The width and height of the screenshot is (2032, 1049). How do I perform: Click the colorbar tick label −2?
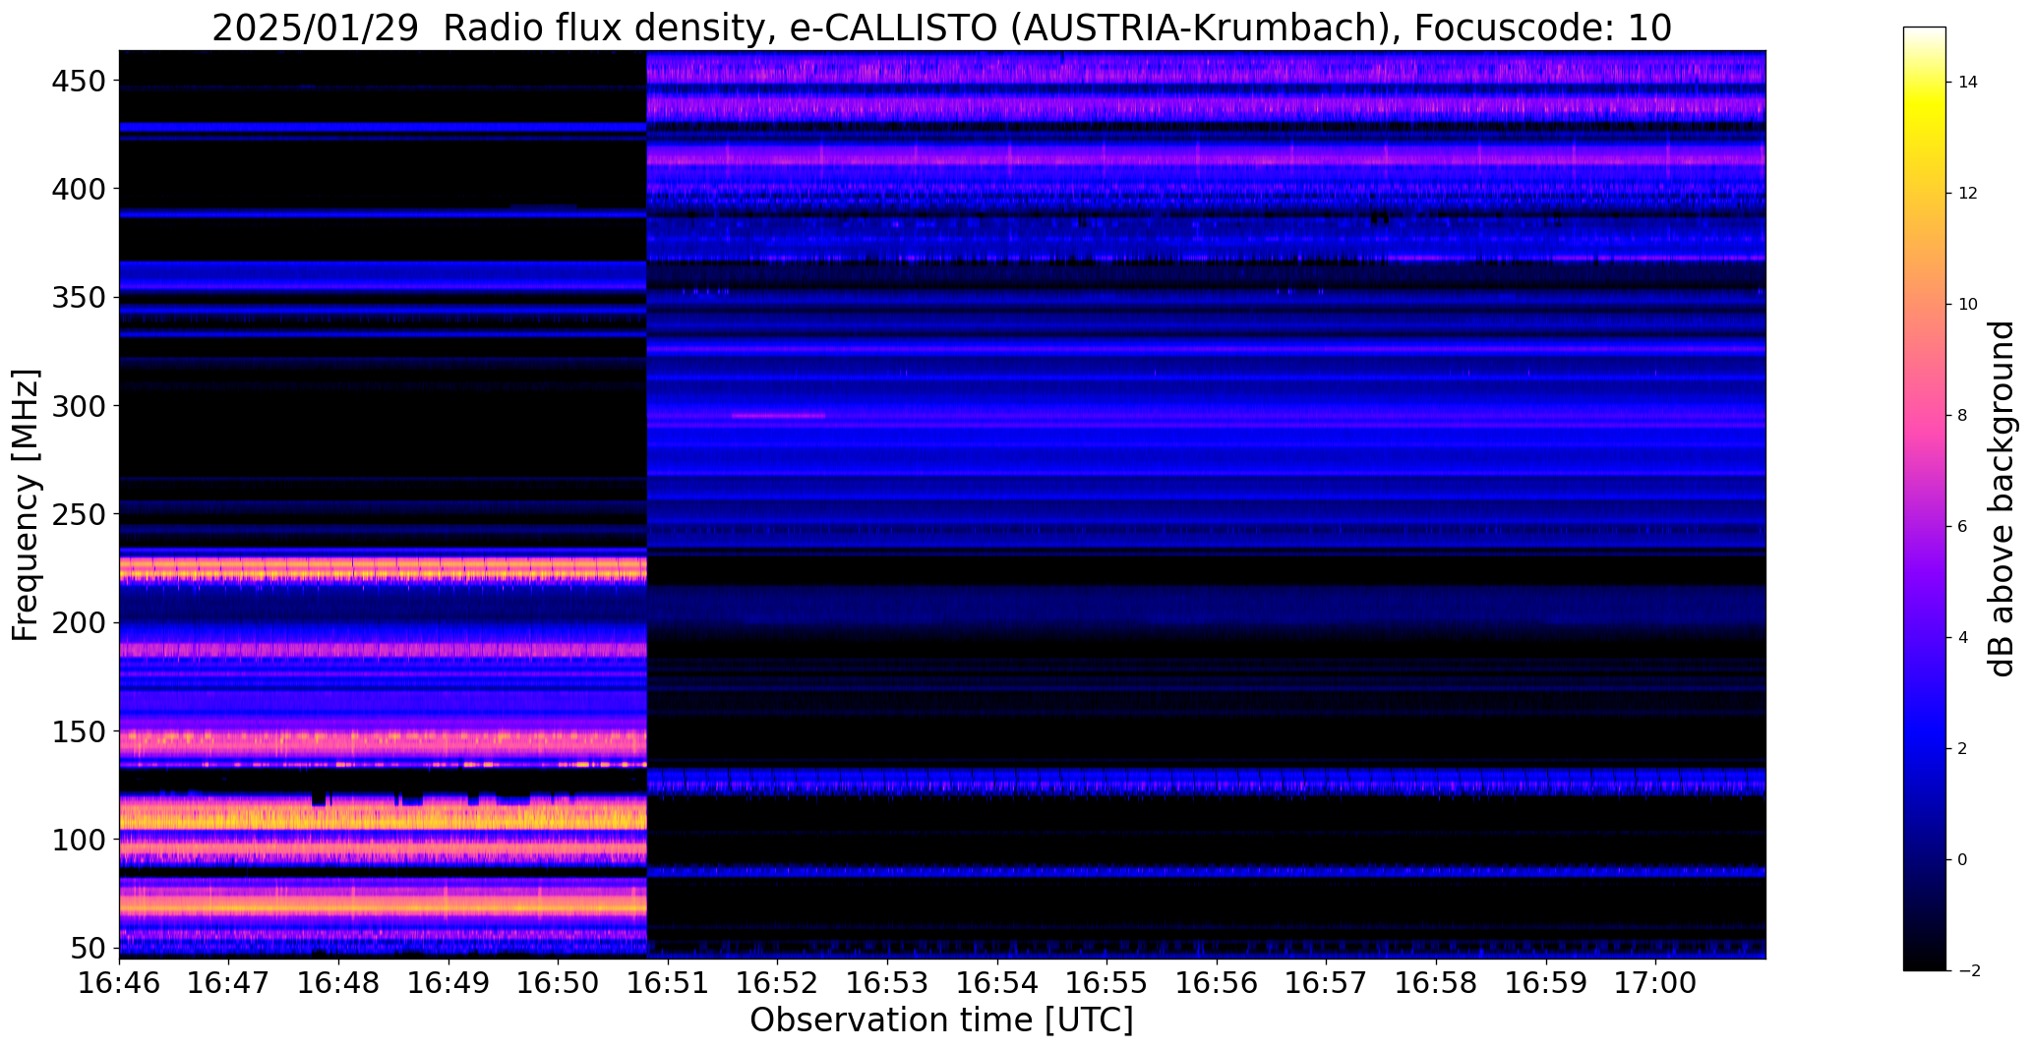tap(1968, 970)
